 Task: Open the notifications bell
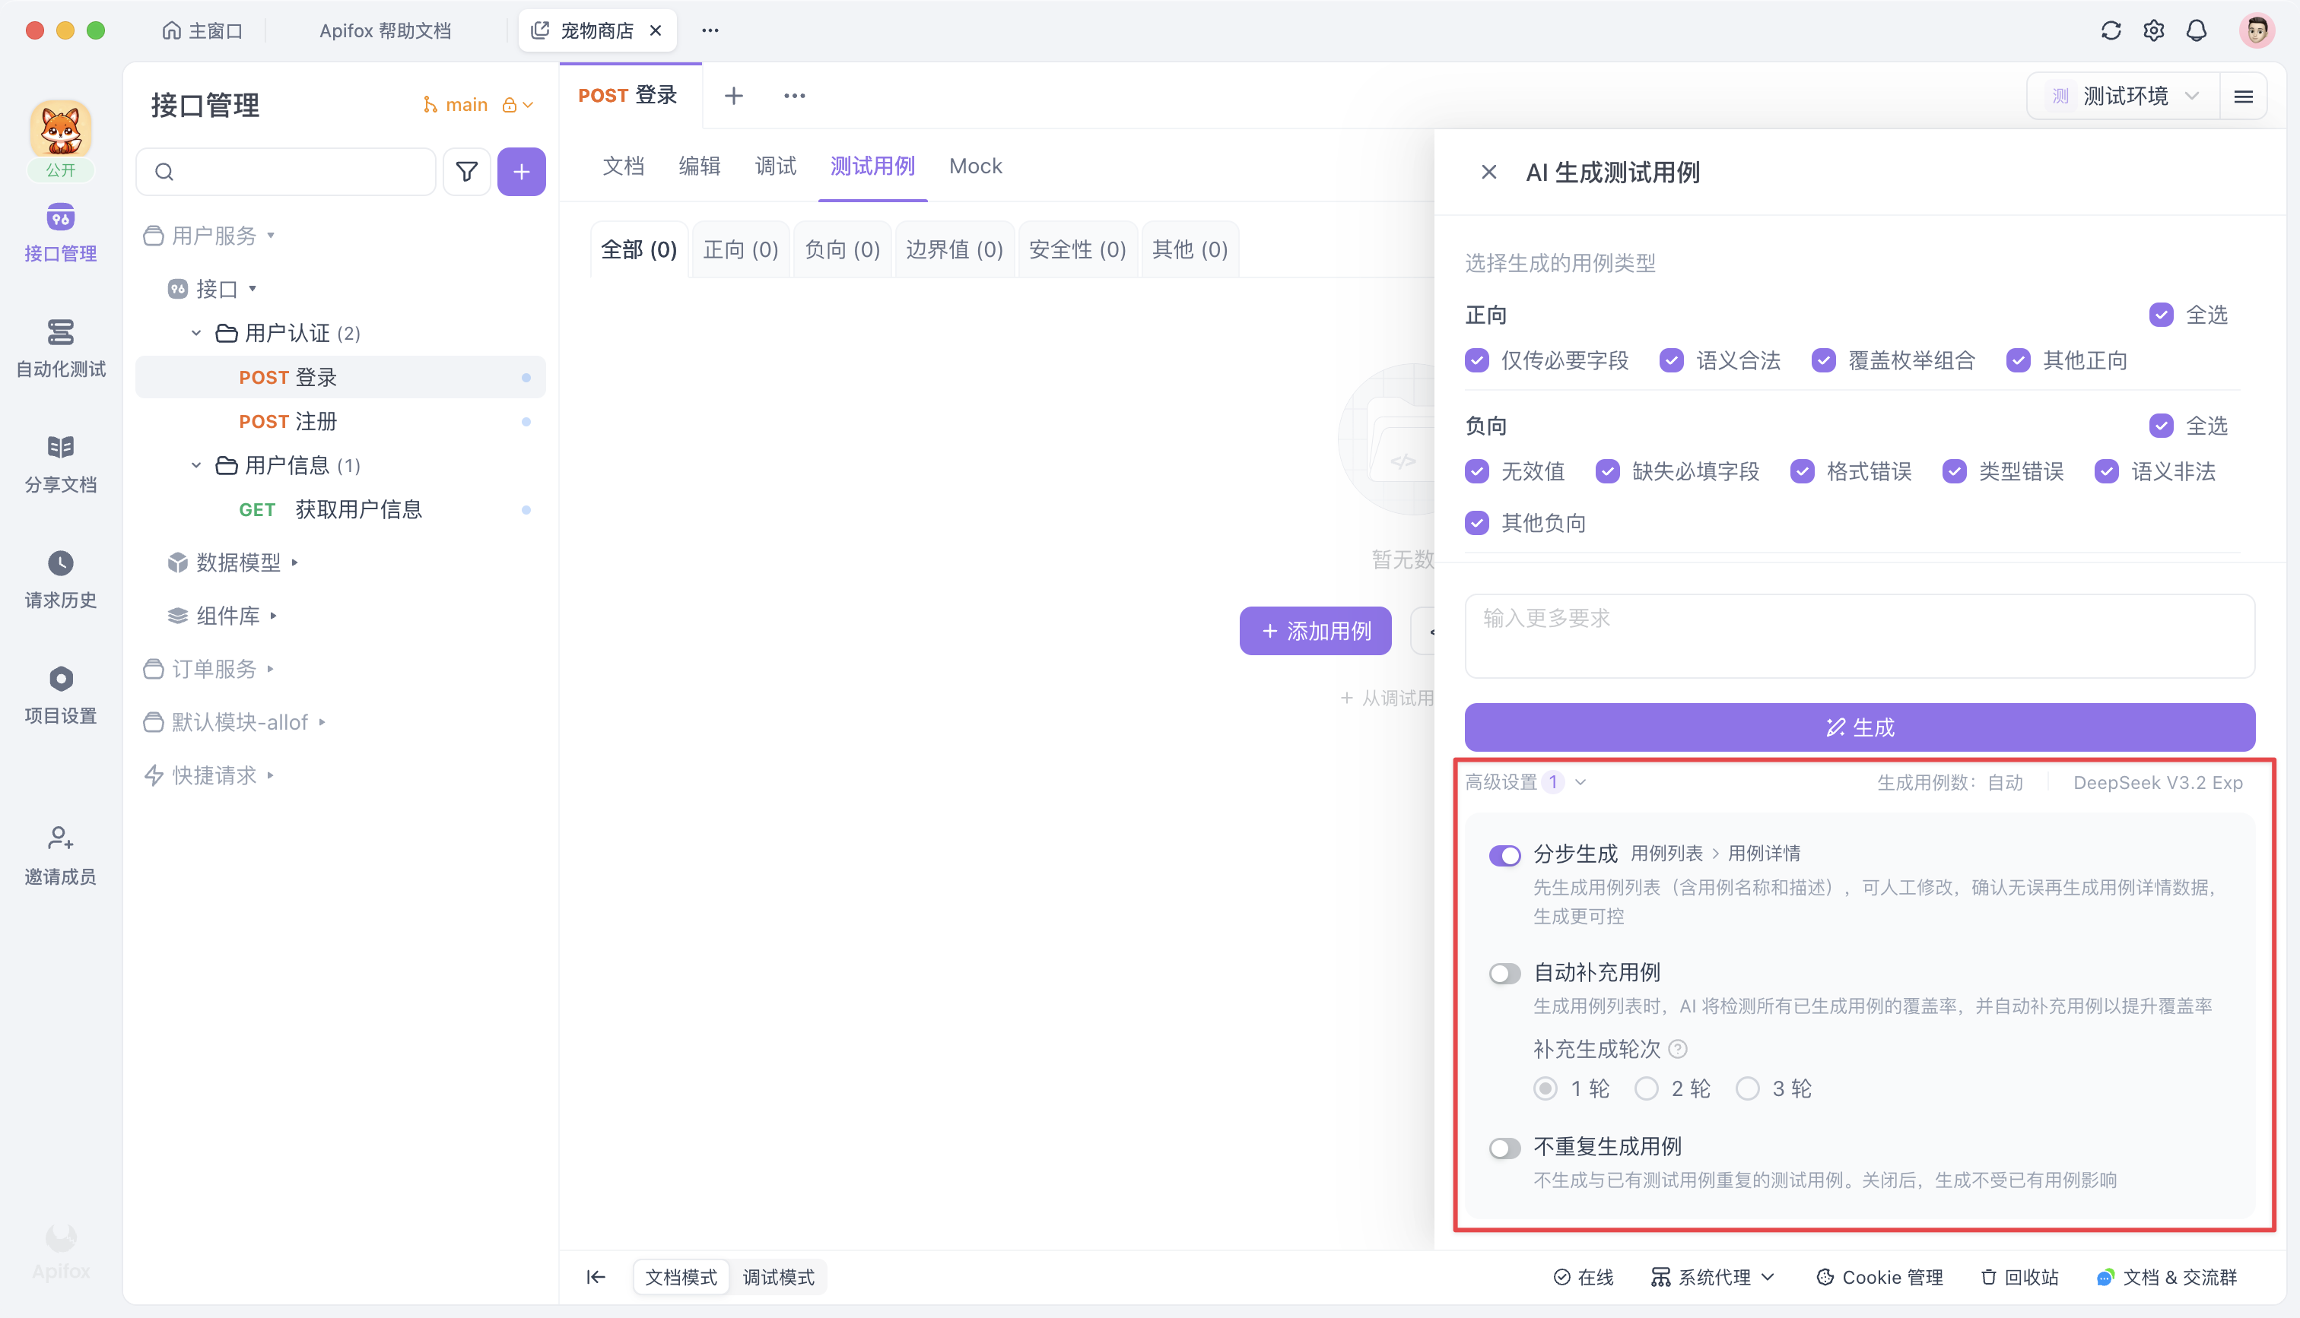click(2197, 30)
